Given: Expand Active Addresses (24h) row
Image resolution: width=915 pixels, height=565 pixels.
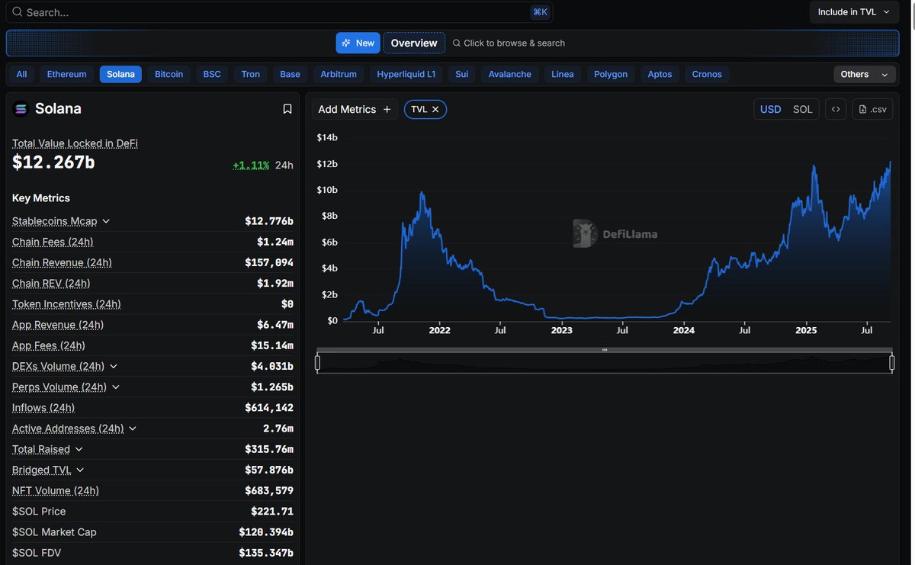Looking at the screenshot, I should point(133,429).
